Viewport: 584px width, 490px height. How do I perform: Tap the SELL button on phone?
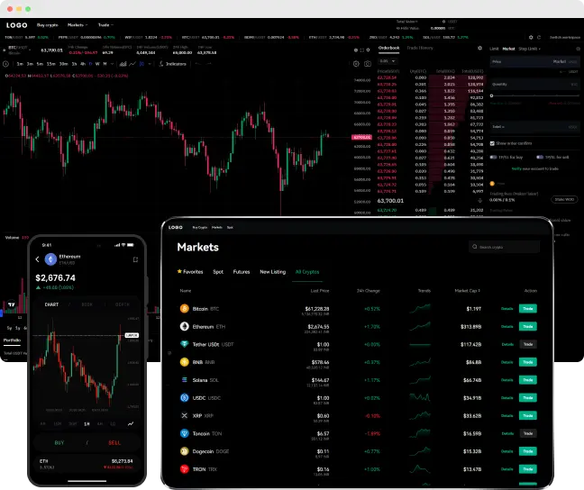tap(114, 443)
